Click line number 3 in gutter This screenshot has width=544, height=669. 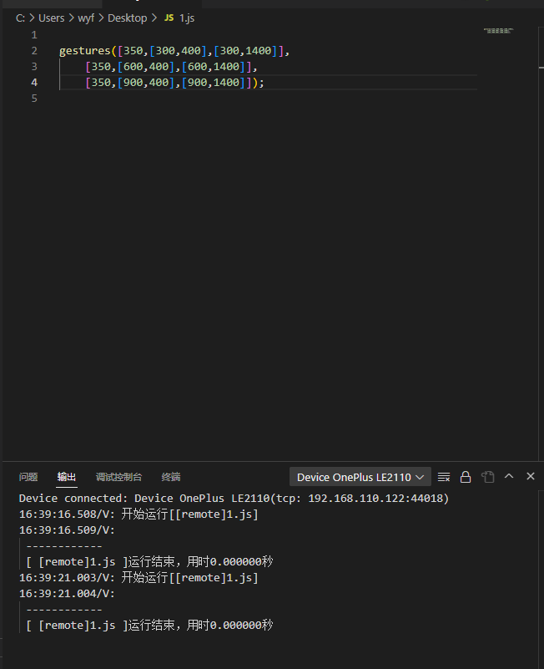34,67
